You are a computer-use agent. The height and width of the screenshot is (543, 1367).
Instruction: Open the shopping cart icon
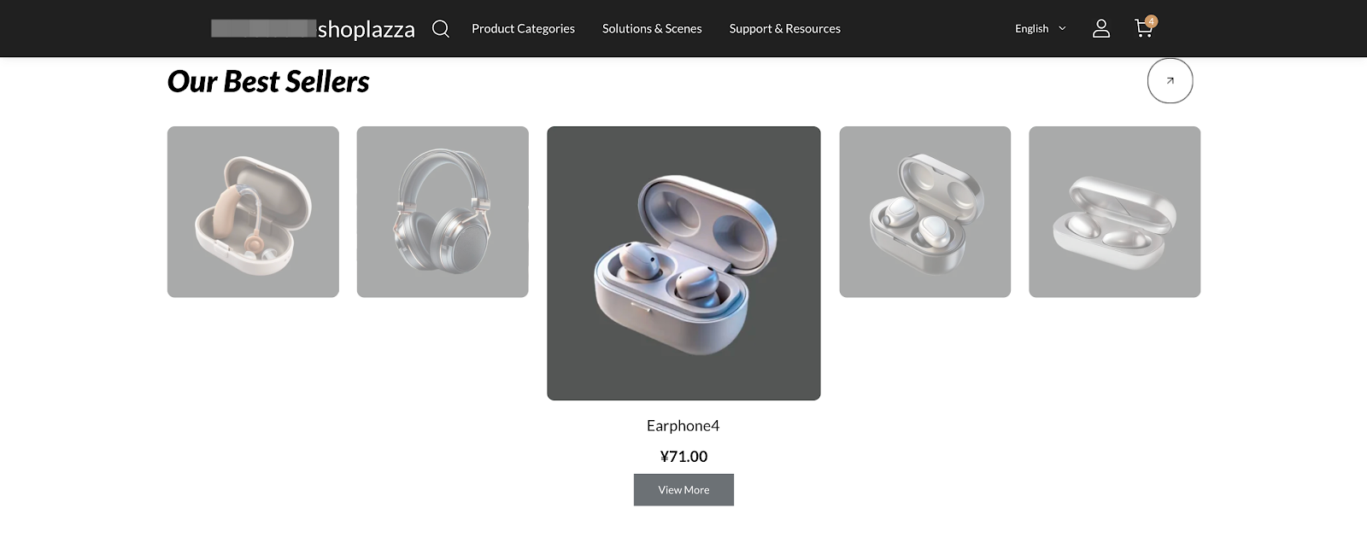(1142, 30)
